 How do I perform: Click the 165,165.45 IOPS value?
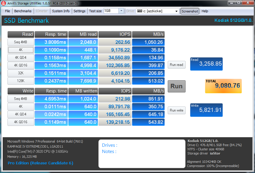[x=115, y=114]
